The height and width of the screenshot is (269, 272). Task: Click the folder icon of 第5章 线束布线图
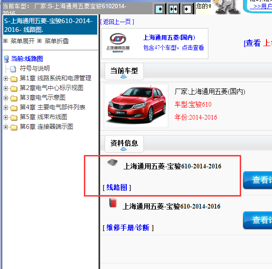(x=14, y=118)
